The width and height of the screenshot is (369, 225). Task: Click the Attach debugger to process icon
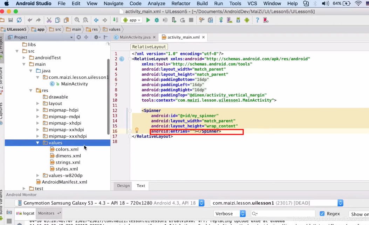pos(174,20)
